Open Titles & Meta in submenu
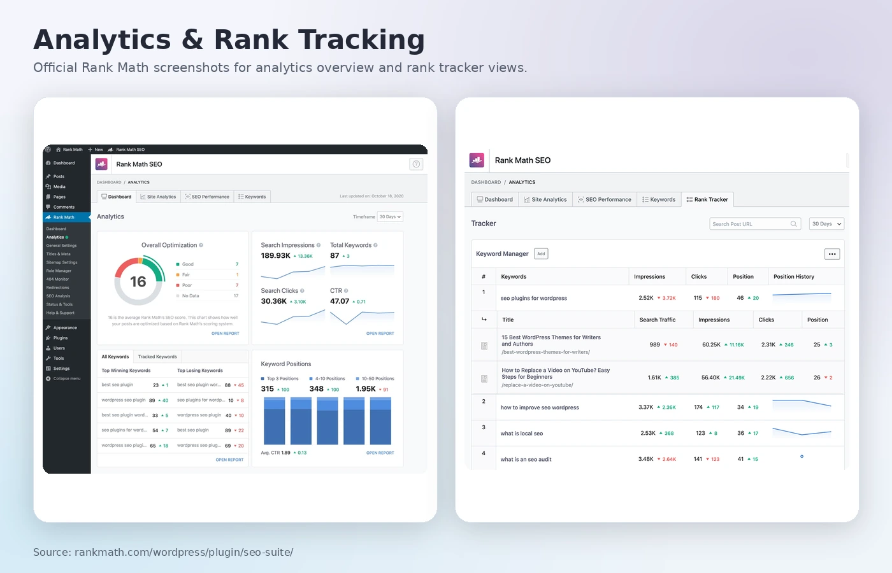892x573 pixels. point(59,254)
